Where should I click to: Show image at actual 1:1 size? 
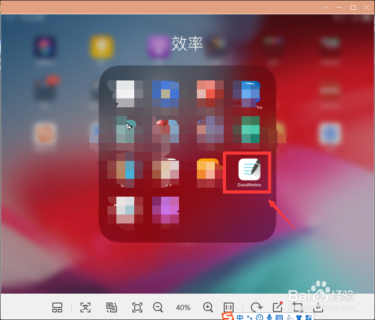(229, 307)
